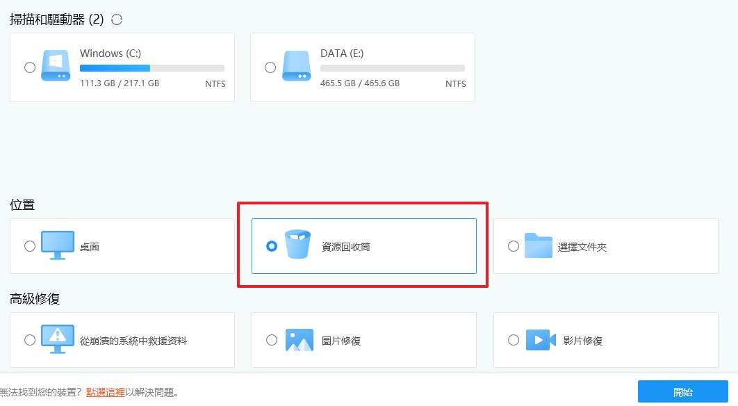This screenshot has height=406, width=738.
Task: Click NTFS label on Windows (C:) card
Action: (215, 84)
